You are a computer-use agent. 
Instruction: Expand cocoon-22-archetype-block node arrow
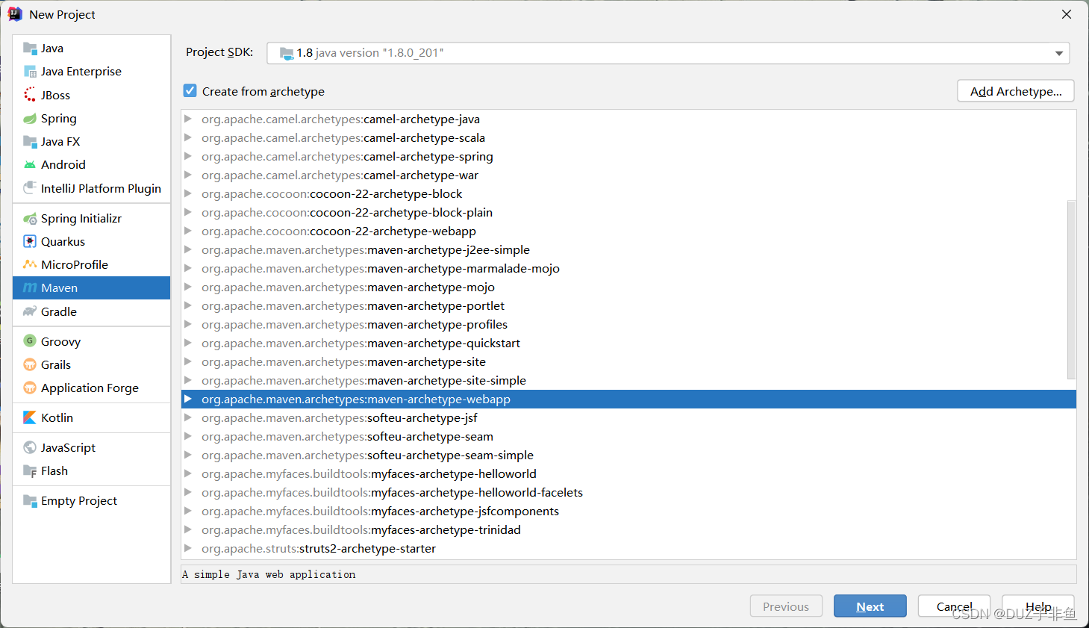188,193
